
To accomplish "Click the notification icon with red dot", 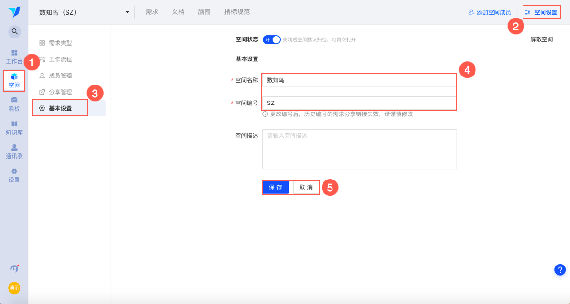I will [x=14, y=268].
